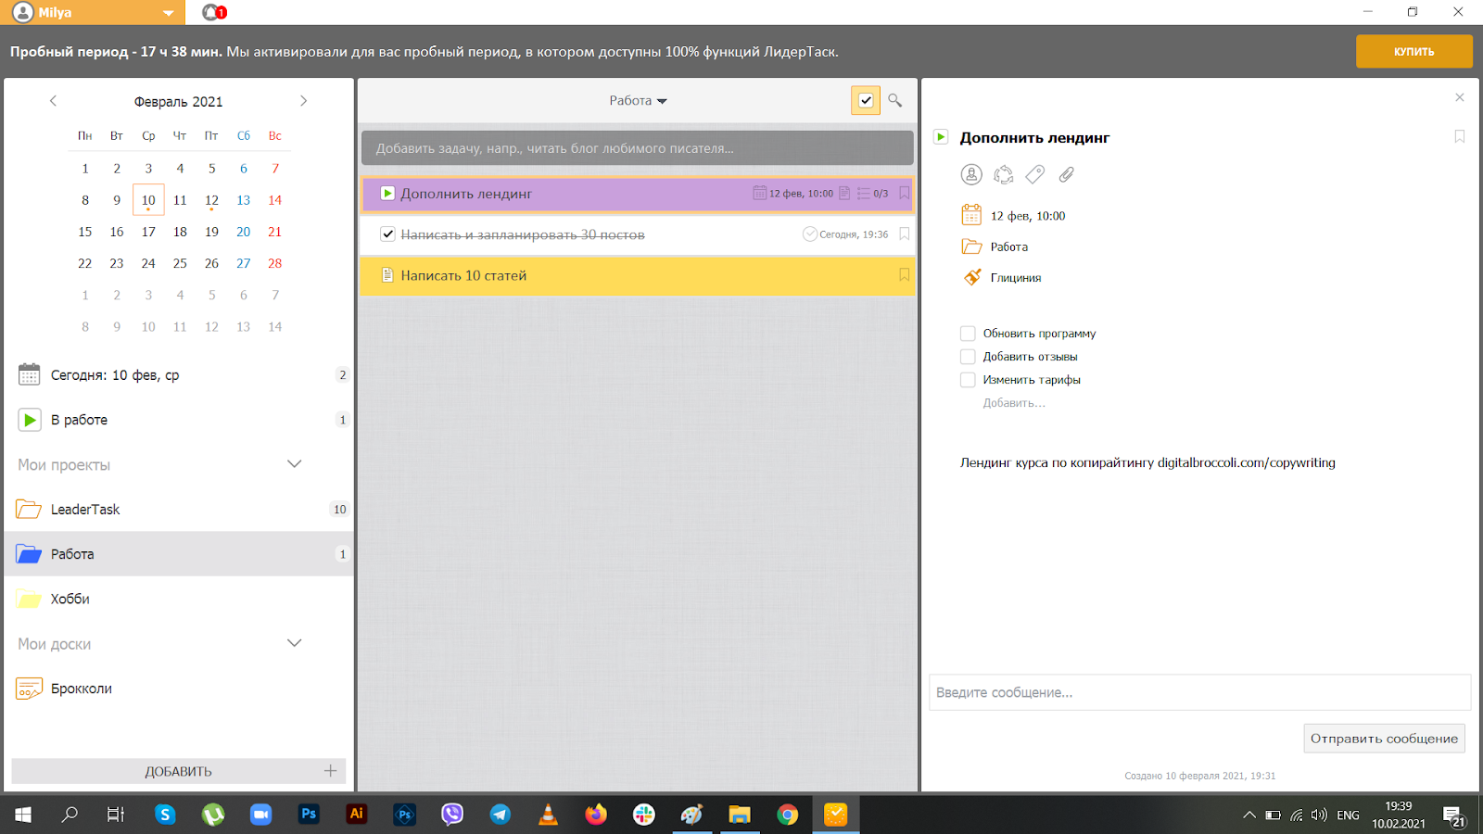Check the Обновить программу subtask checkbox

(968, 334)
